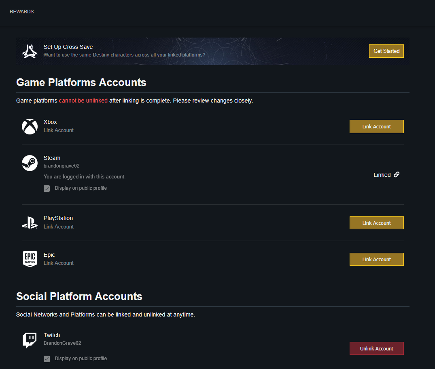Click the red 'cannot be unlinked' text

(x=83, y=101)
